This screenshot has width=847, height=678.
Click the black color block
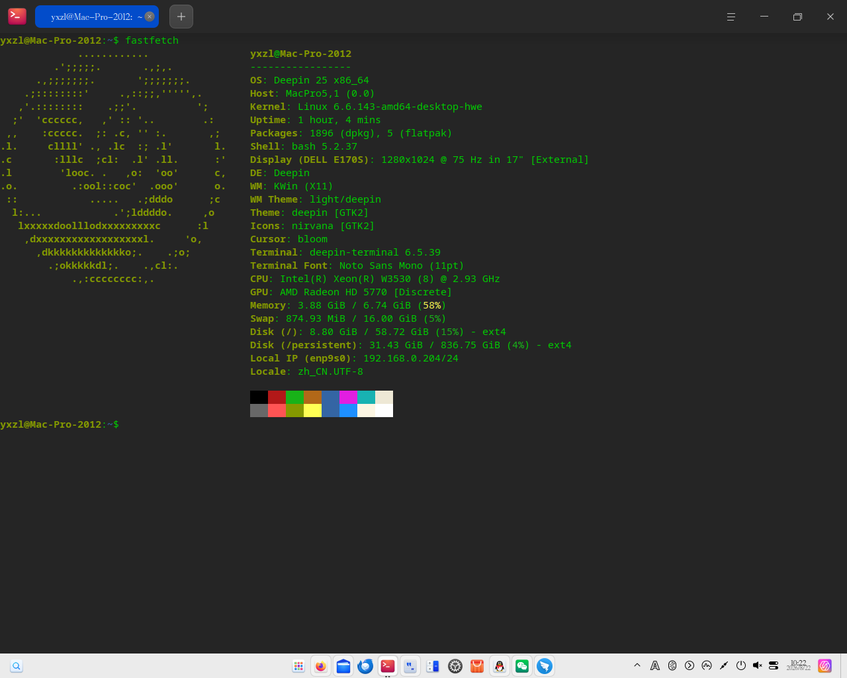click(x=259, y=397)
